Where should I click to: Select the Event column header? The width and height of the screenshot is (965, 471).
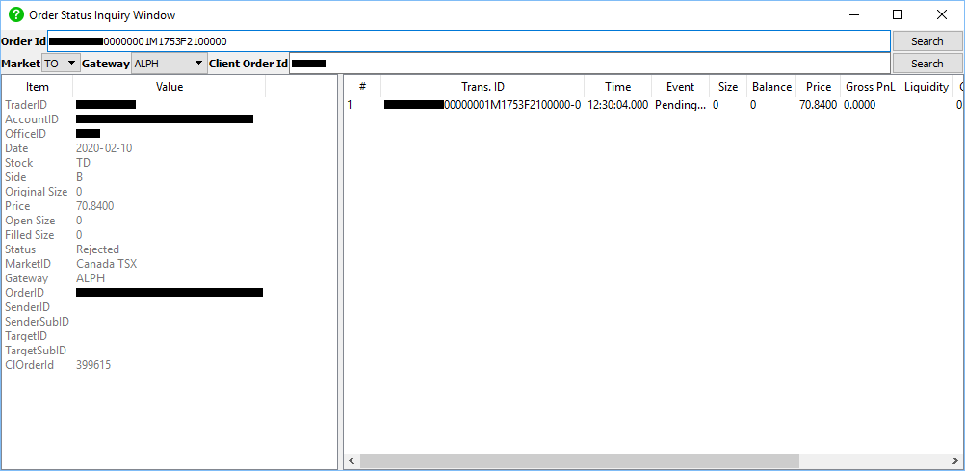[x=680, y=87]
